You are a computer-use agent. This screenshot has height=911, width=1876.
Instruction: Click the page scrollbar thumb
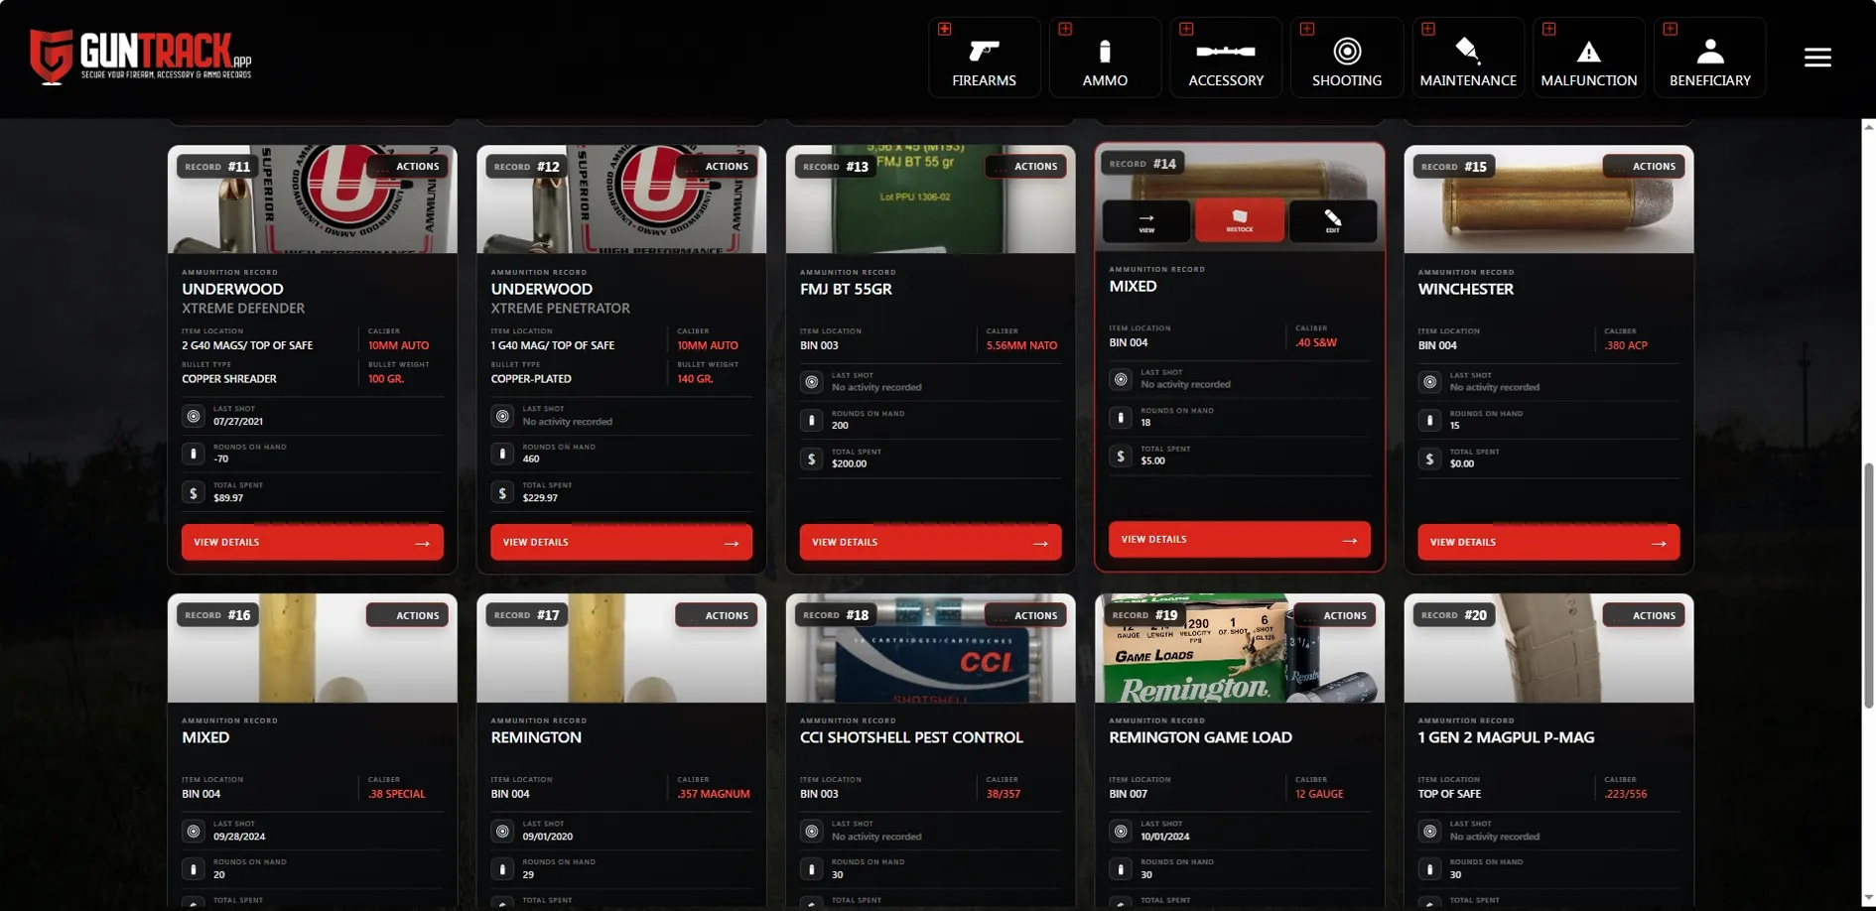1869,586
